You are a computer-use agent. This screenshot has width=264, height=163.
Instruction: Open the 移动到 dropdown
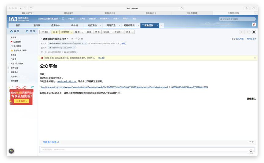119,32
